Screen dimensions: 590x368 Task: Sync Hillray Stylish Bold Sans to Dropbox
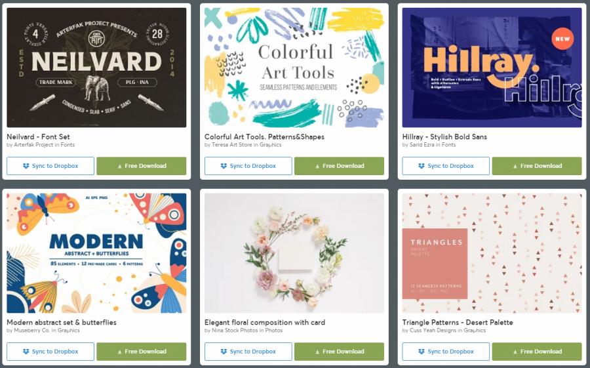[446, 166]
